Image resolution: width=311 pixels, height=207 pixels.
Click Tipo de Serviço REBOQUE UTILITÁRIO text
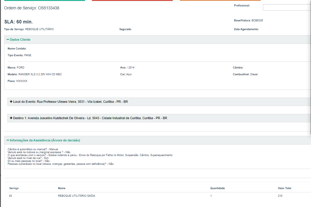point(29,29)
